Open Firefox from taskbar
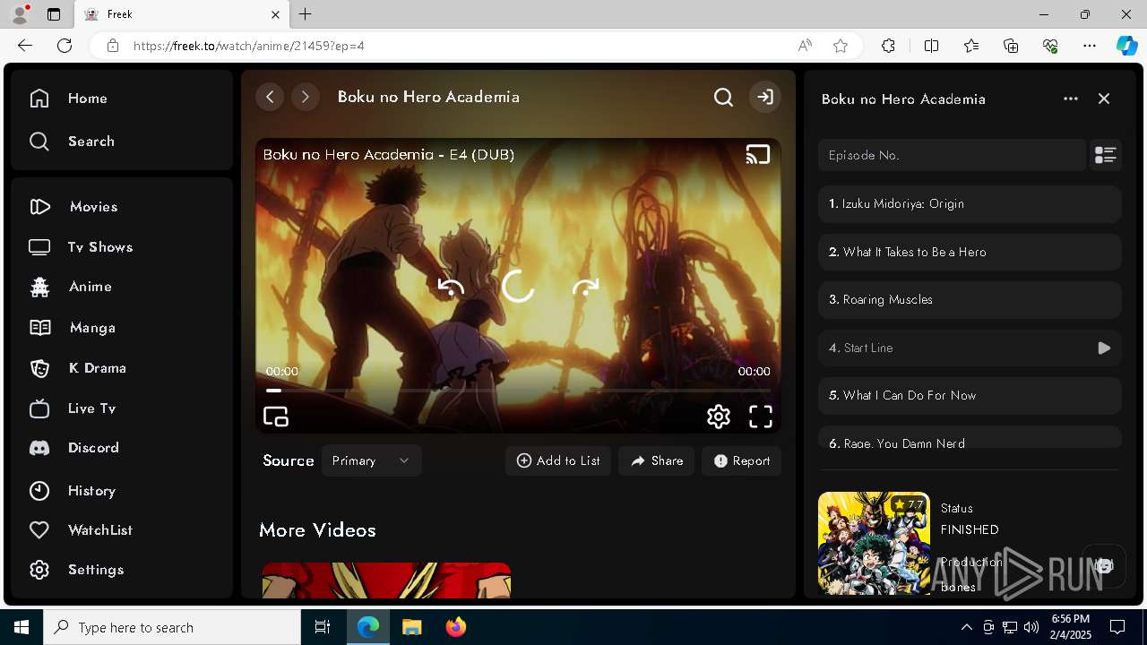Image resolution: width=1147 pixels, height=645 pixels. 456,627
